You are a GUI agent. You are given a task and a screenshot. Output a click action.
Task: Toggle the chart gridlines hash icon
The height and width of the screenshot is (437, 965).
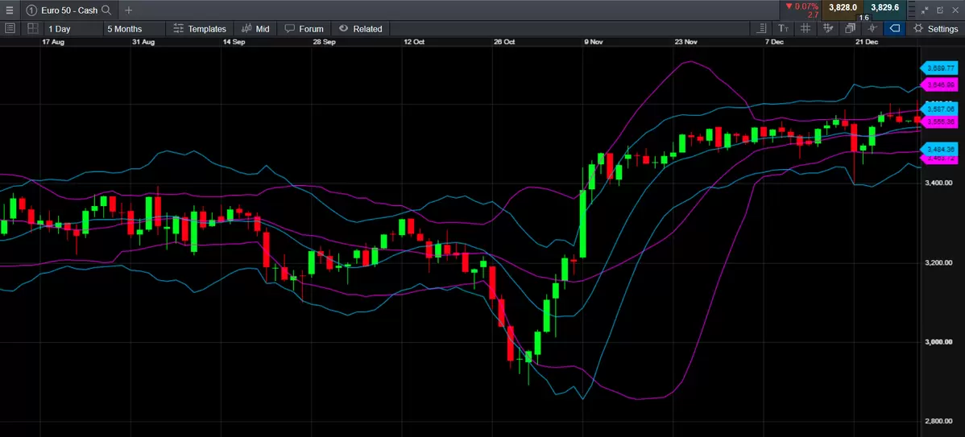[805, 29]
